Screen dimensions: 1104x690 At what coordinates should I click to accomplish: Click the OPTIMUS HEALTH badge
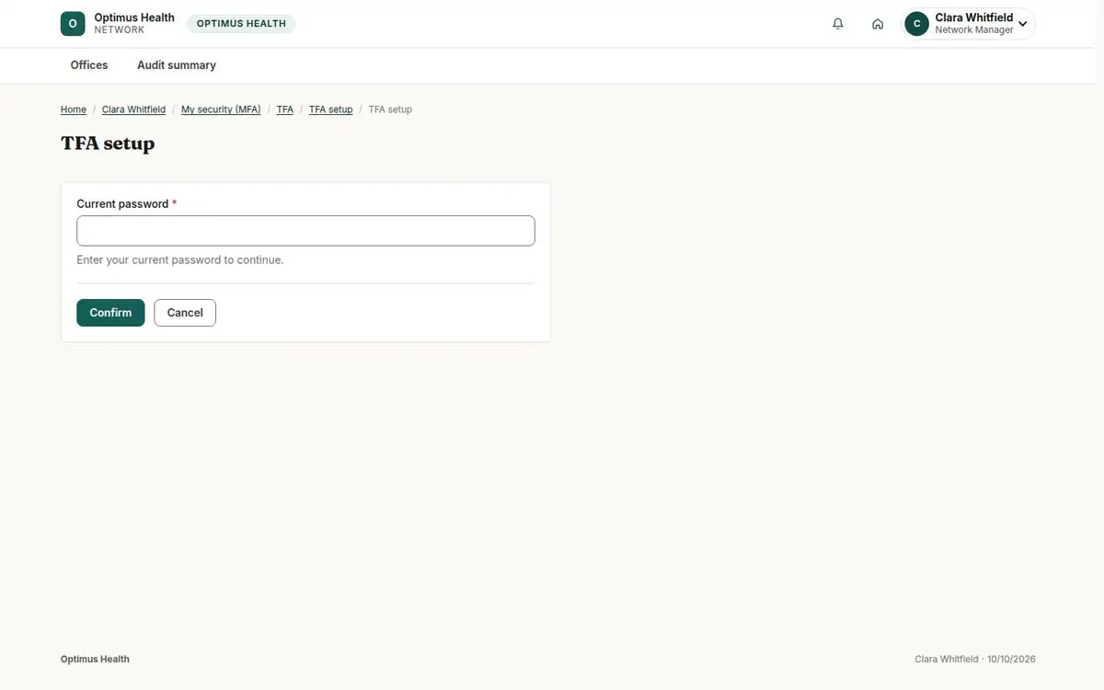tap(241, 24)
